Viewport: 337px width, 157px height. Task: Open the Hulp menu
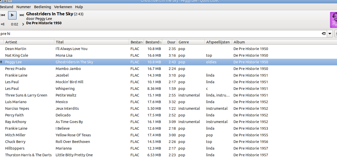(x=79, y=7)
